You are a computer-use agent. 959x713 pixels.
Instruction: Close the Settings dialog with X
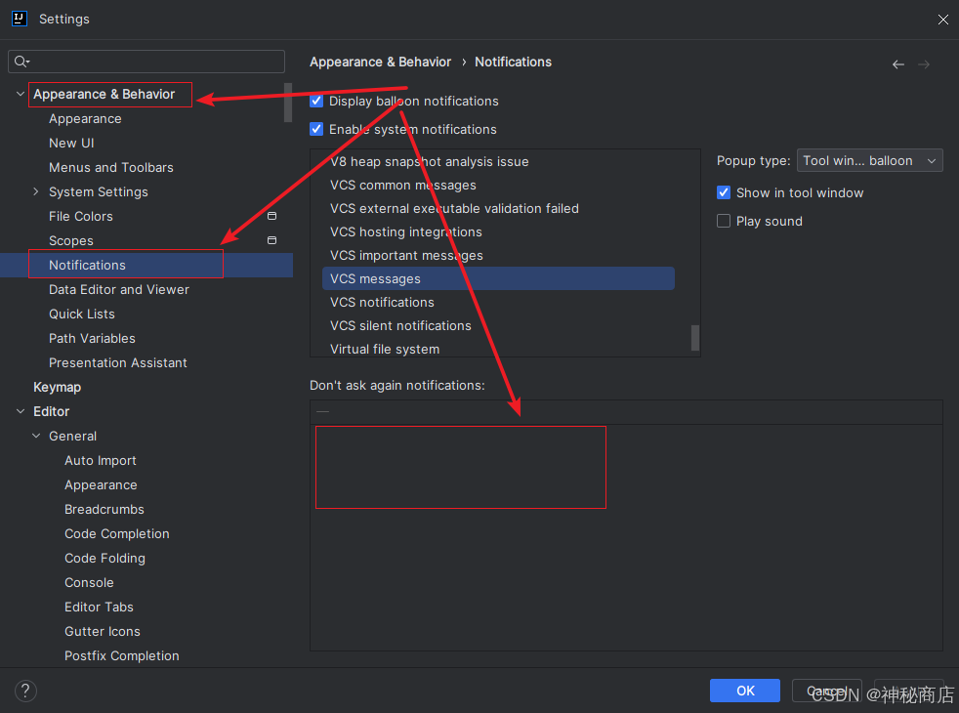(943, 20)
